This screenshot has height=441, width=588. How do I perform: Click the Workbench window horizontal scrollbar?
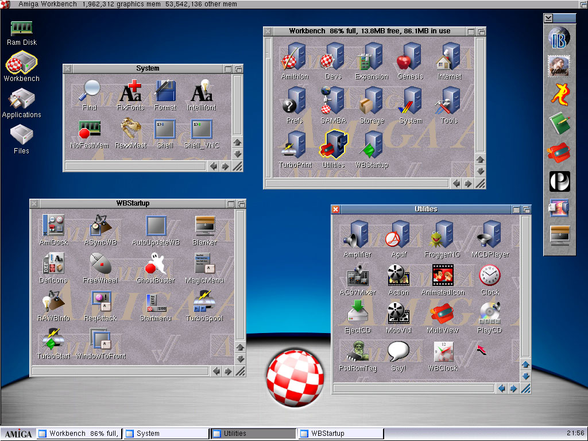[356, 183]
